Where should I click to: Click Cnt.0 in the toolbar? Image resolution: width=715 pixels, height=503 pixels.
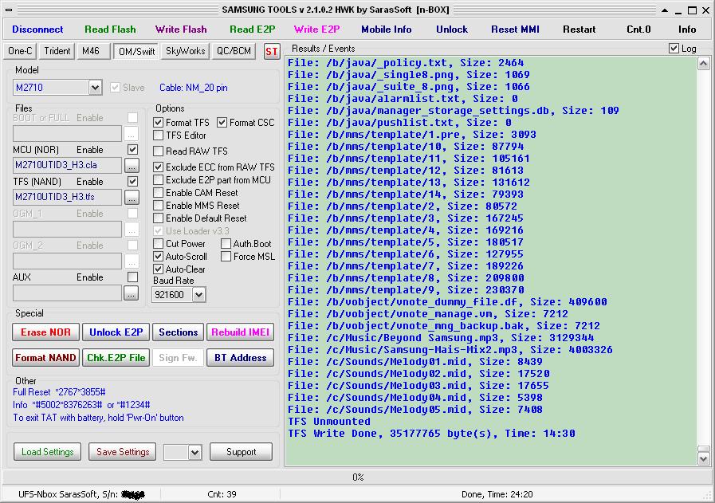pyautogui.click(x=638, y=29)
